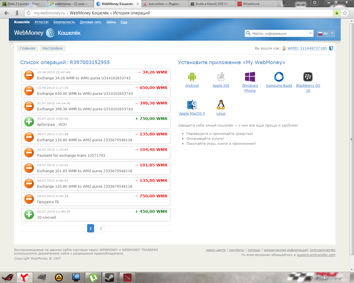Viewport: 354px width, 283px height.
Task: Click the browser address bar
Action: coord(183,13)
